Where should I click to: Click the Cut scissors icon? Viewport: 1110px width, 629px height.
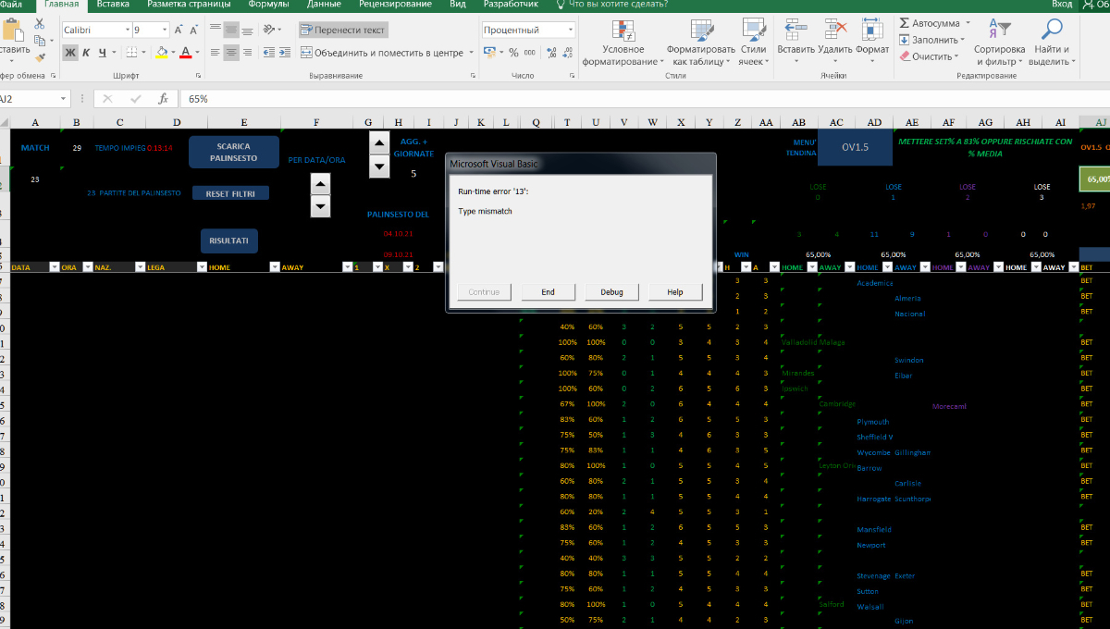[39, 23]
